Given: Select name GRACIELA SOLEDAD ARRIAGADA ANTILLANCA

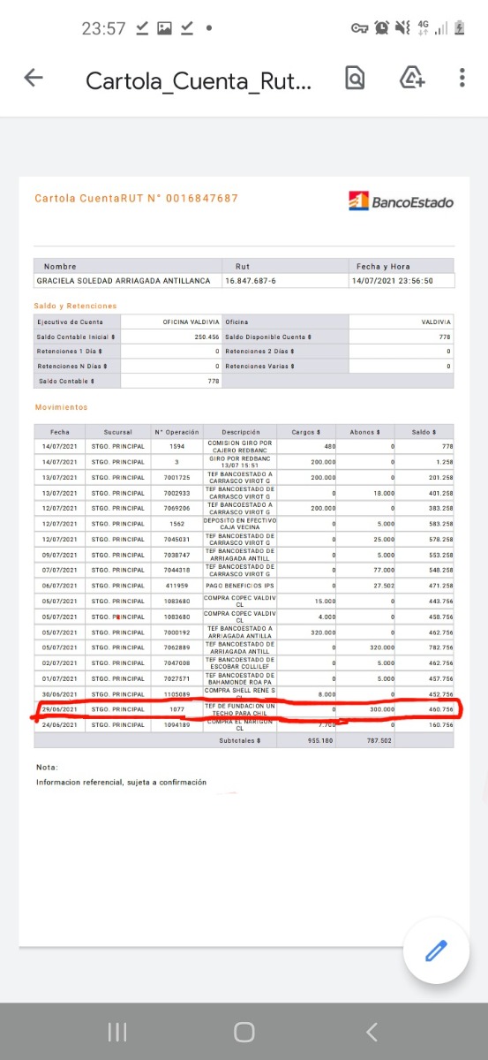Looking at the screenshot, I should point(124,280).
